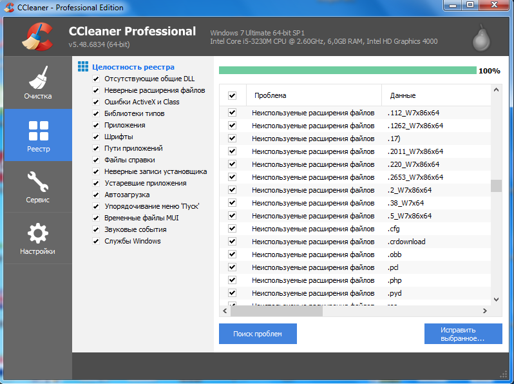Toggle Пути приложений checkbox
The height and width of the screenshot is (384, 514).
96,148
